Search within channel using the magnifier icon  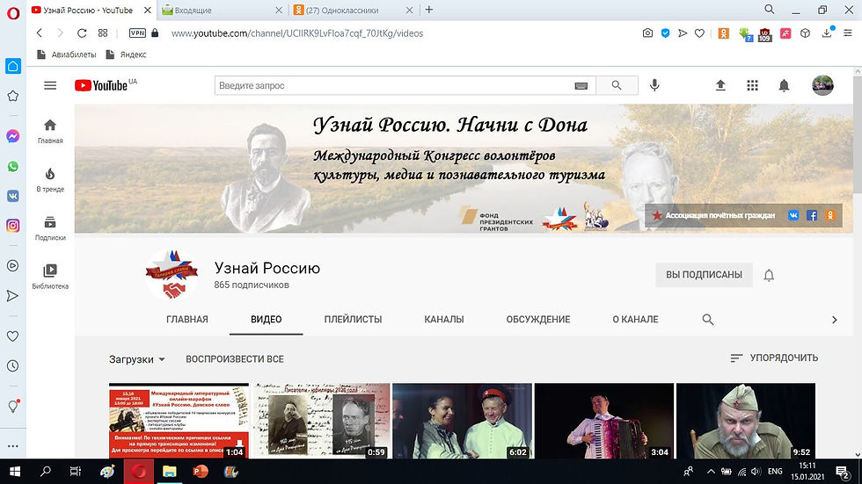707,320
